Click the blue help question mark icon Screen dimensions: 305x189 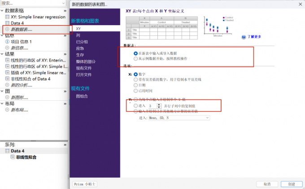coord(244,37)
